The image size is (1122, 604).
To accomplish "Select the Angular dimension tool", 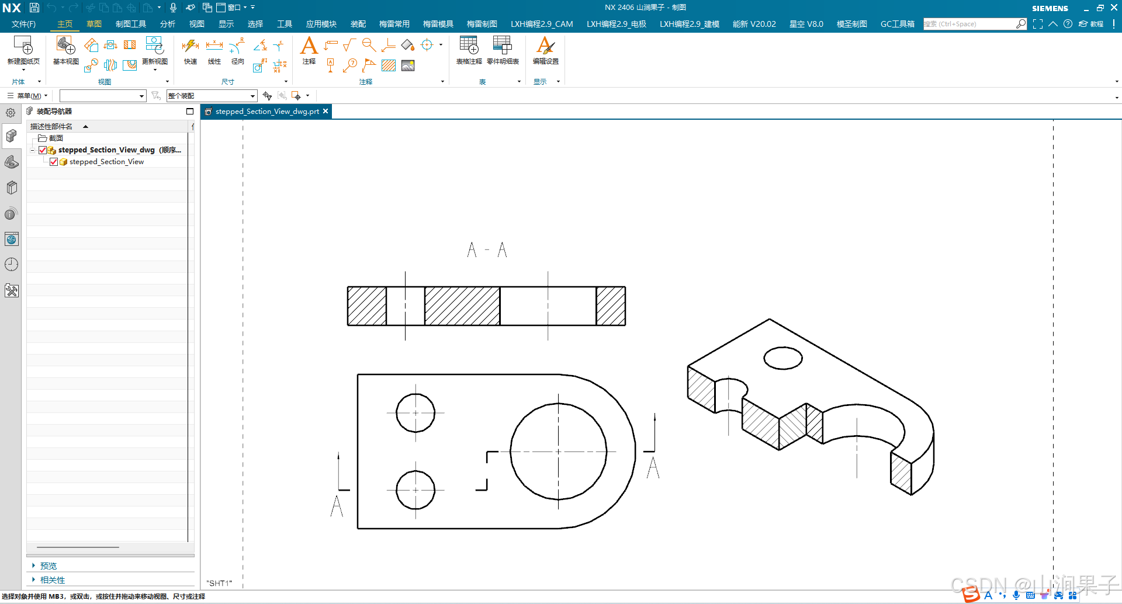I will point(261,45).
